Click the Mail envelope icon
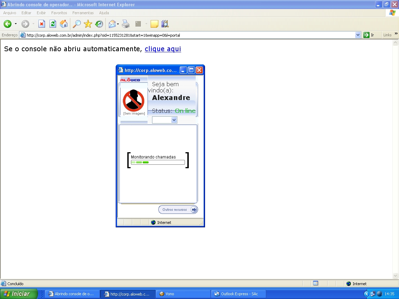The width and height of the screenshot is (399, 299). (112, 24)
